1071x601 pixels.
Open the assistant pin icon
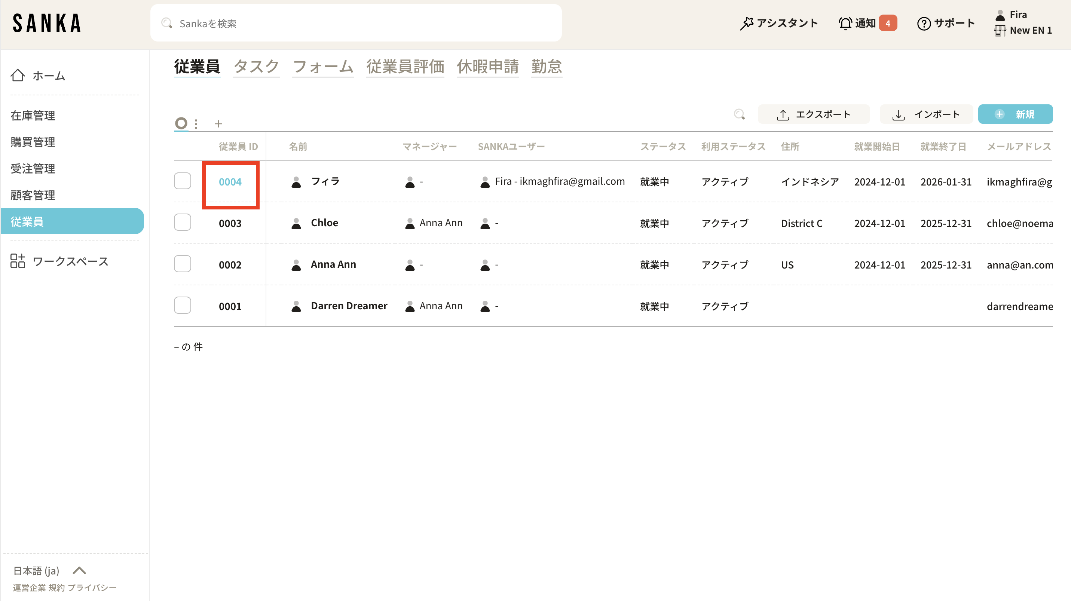pyautogui.click(x=747, y=23)
